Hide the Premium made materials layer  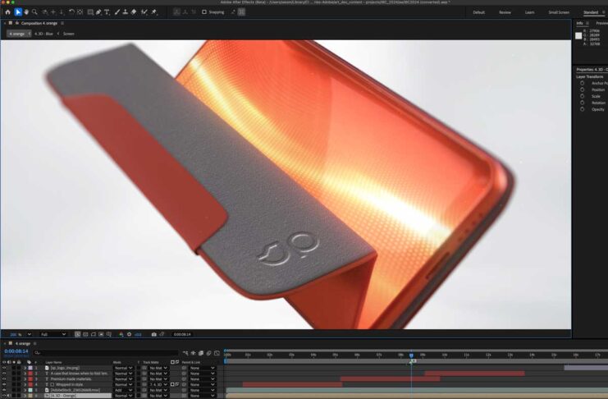point(4,378)
